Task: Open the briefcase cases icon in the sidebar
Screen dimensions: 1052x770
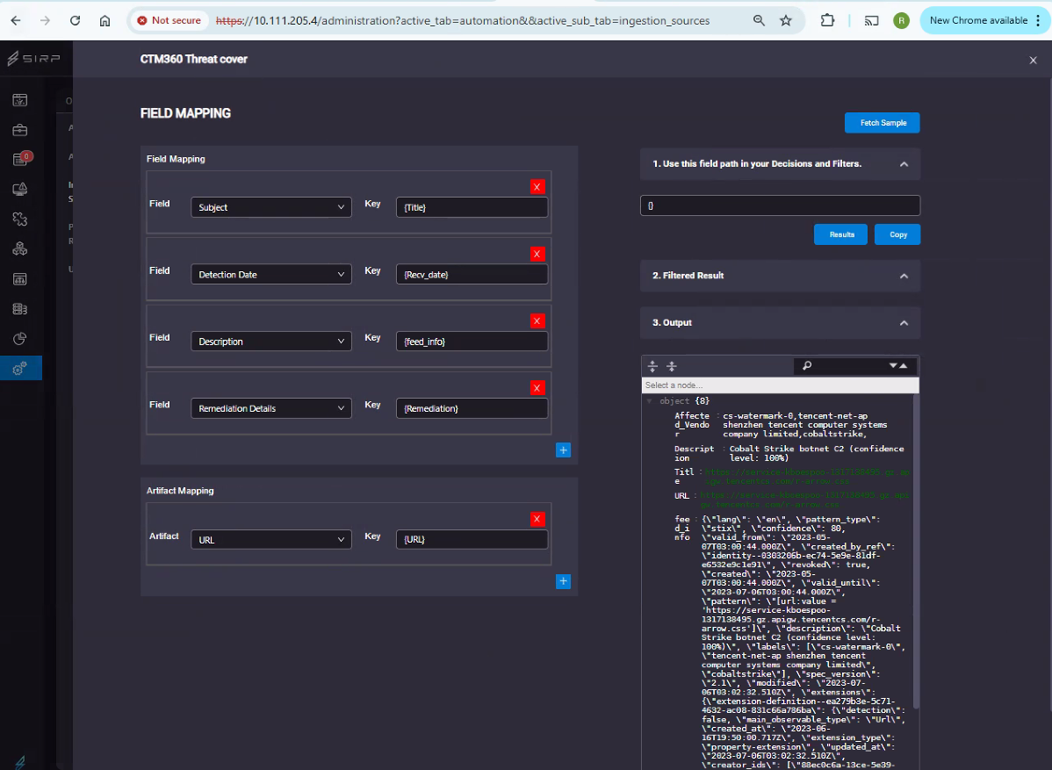Action: (20, 130)
